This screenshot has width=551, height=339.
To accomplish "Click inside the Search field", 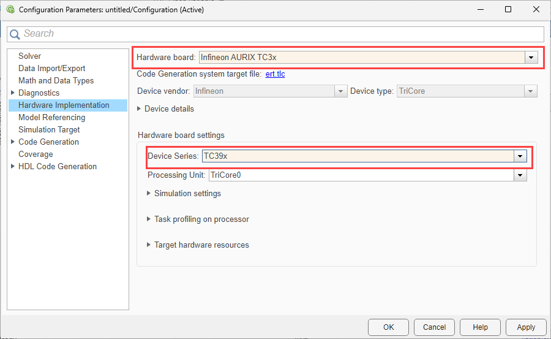I will (275, 34).
